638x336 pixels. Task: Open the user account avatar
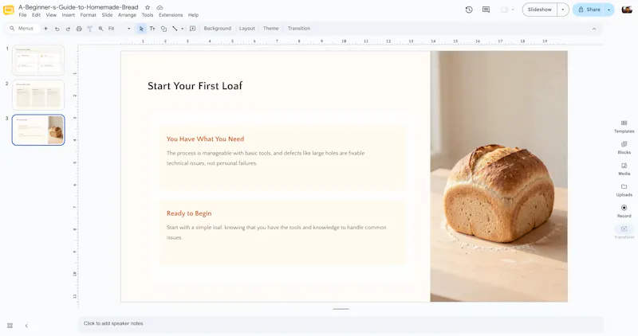point(627,10)
